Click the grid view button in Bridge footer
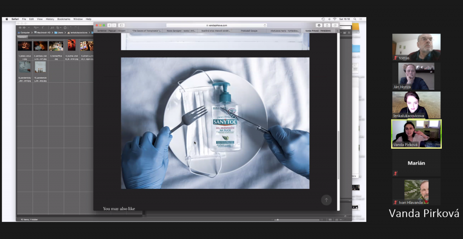Screen dimensions: 463x239 click(330, 220)
